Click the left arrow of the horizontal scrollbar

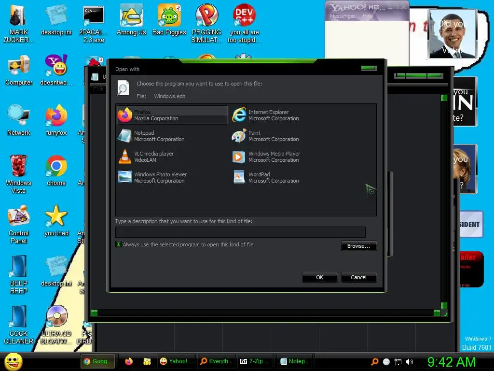tap(94, 313)
